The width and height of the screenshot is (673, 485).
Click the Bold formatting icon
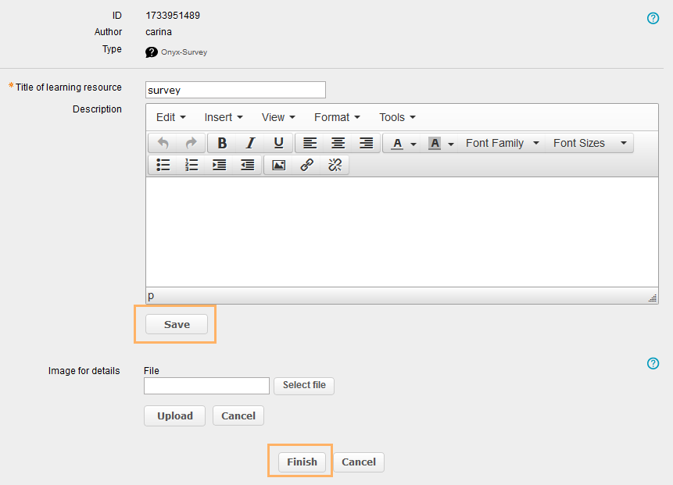pyautogui.click(x=222, y=143)
